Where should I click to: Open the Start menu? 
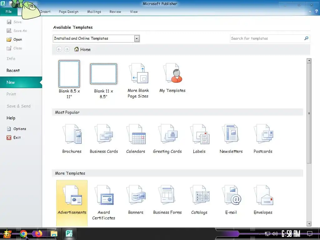[7, 234]
